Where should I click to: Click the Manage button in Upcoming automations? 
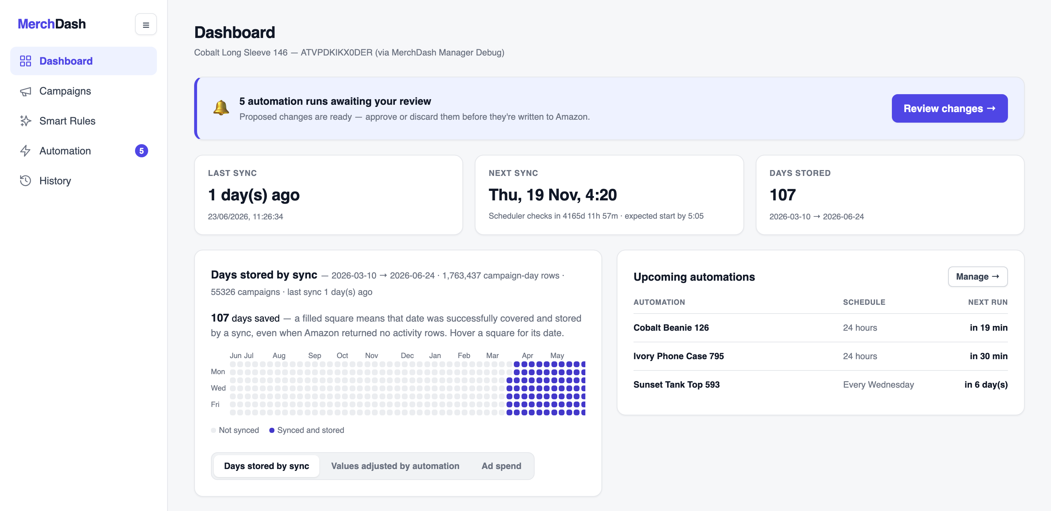point(978,277)
